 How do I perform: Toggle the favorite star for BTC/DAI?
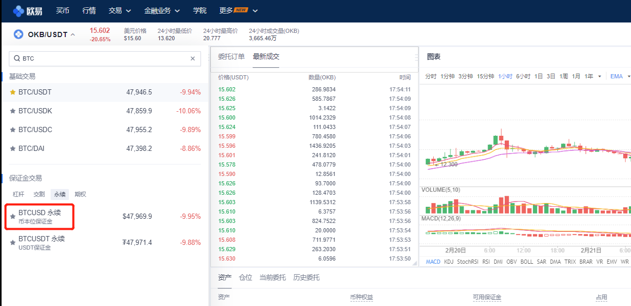(x=13, y=148)
